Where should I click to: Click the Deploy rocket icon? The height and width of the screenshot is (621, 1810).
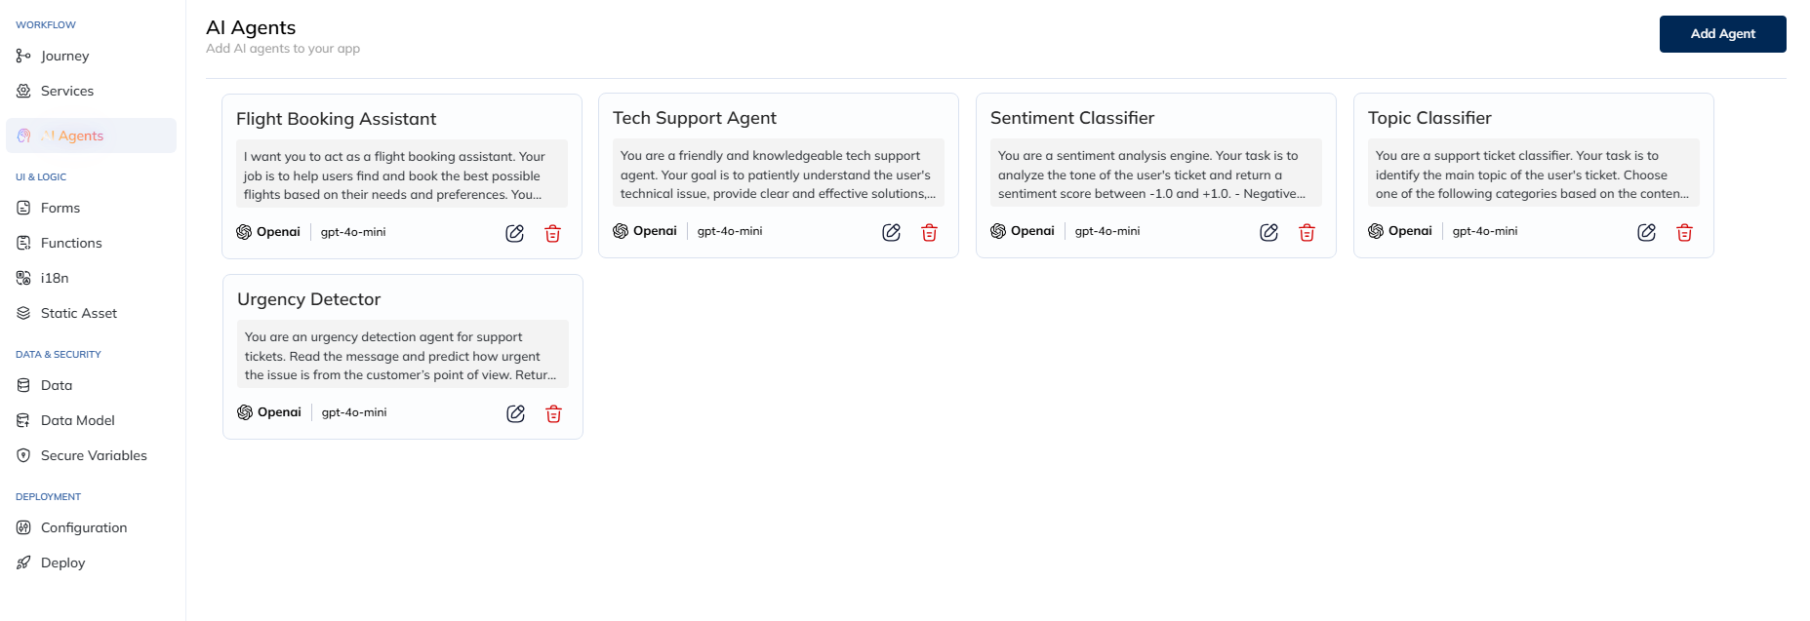21,563
